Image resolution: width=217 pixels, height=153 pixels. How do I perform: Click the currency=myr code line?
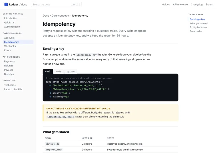[59, 97]
